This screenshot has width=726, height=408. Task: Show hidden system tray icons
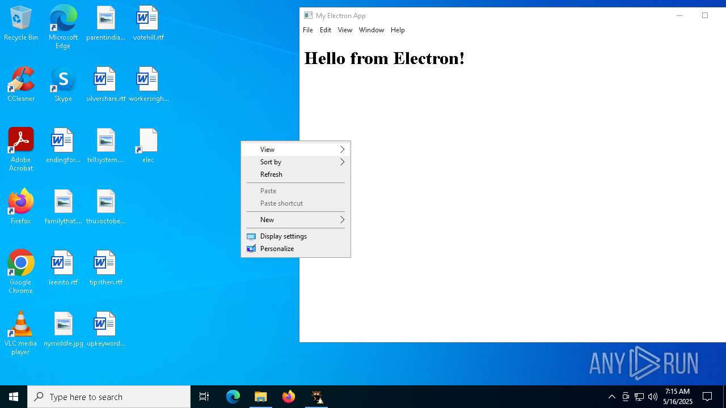point(611,397)
